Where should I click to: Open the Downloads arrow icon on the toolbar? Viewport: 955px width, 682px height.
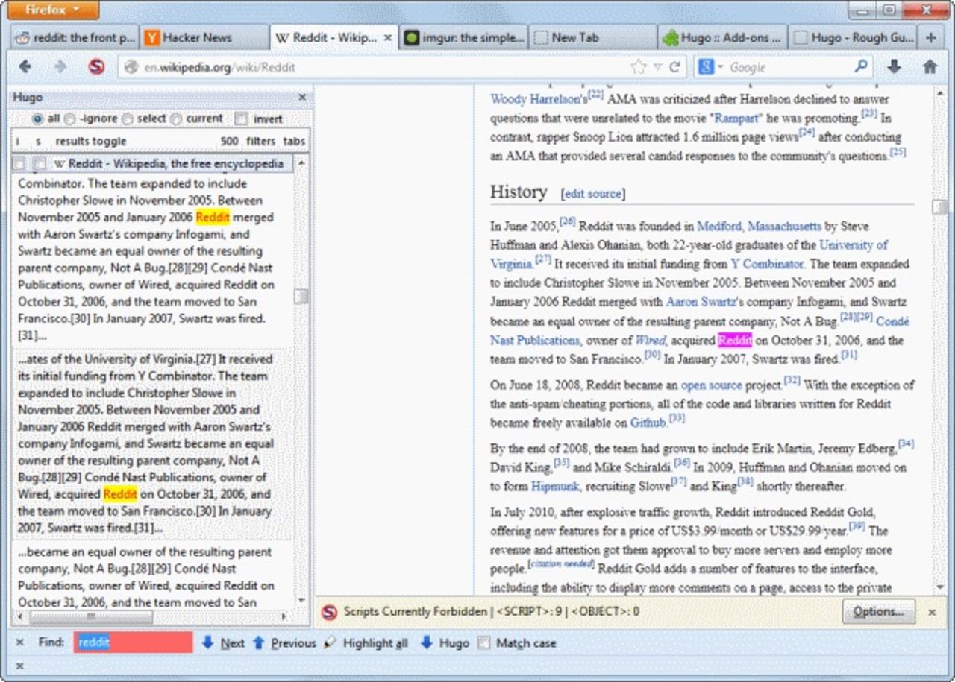pyautogui.click(x=892, y=66)
